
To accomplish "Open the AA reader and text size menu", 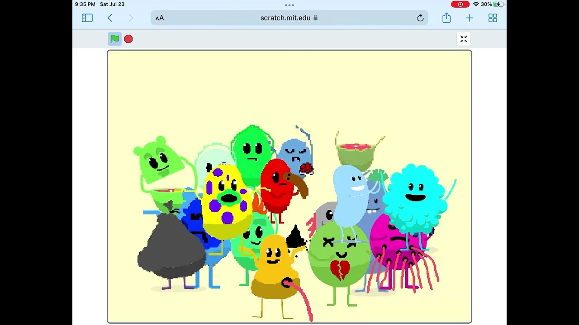I will coord(160,18).
